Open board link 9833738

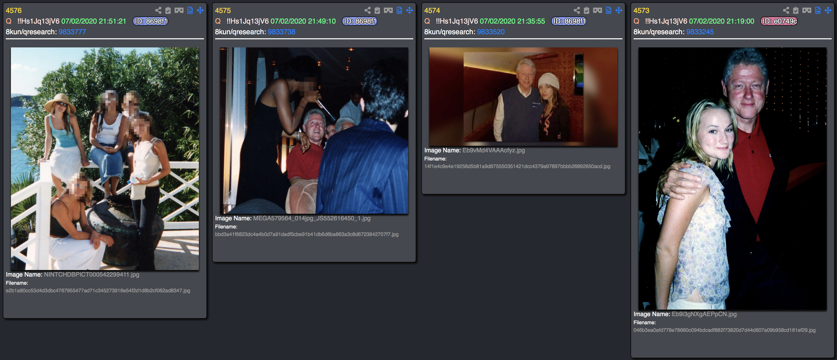pyautogui.click(x=281, y=32)
